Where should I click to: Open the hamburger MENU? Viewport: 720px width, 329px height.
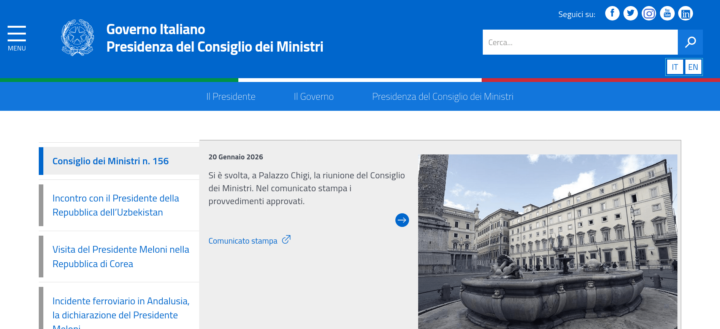pyautogui.click(x=17, y=38)
